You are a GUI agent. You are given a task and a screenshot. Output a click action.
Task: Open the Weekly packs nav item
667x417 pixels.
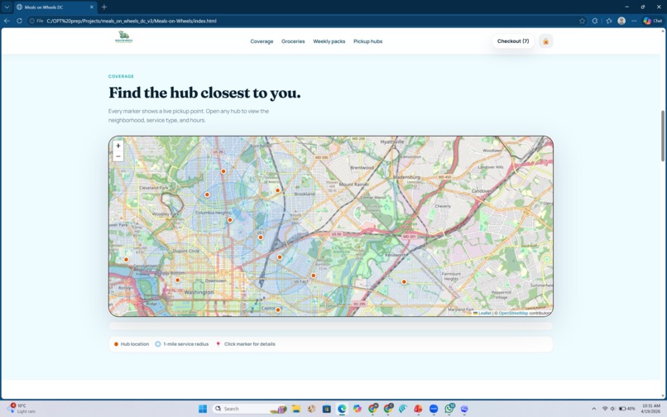(329, 41)
